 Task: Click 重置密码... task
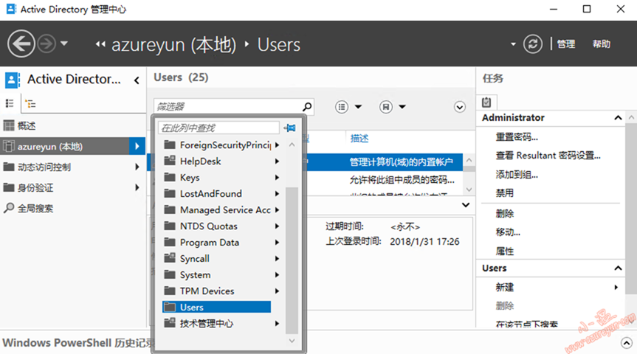(x=517, y=137)
